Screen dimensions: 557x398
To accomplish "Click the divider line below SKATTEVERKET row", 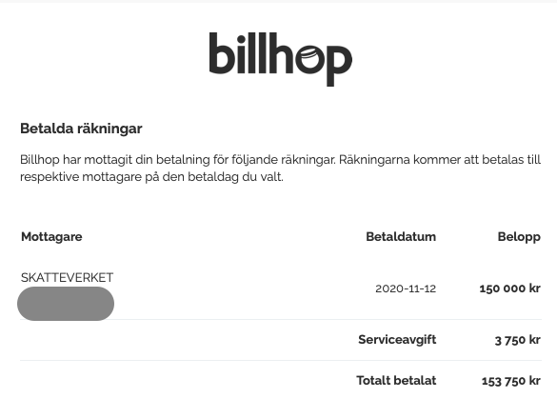I will pyautogui.click(x=281, y=320).
